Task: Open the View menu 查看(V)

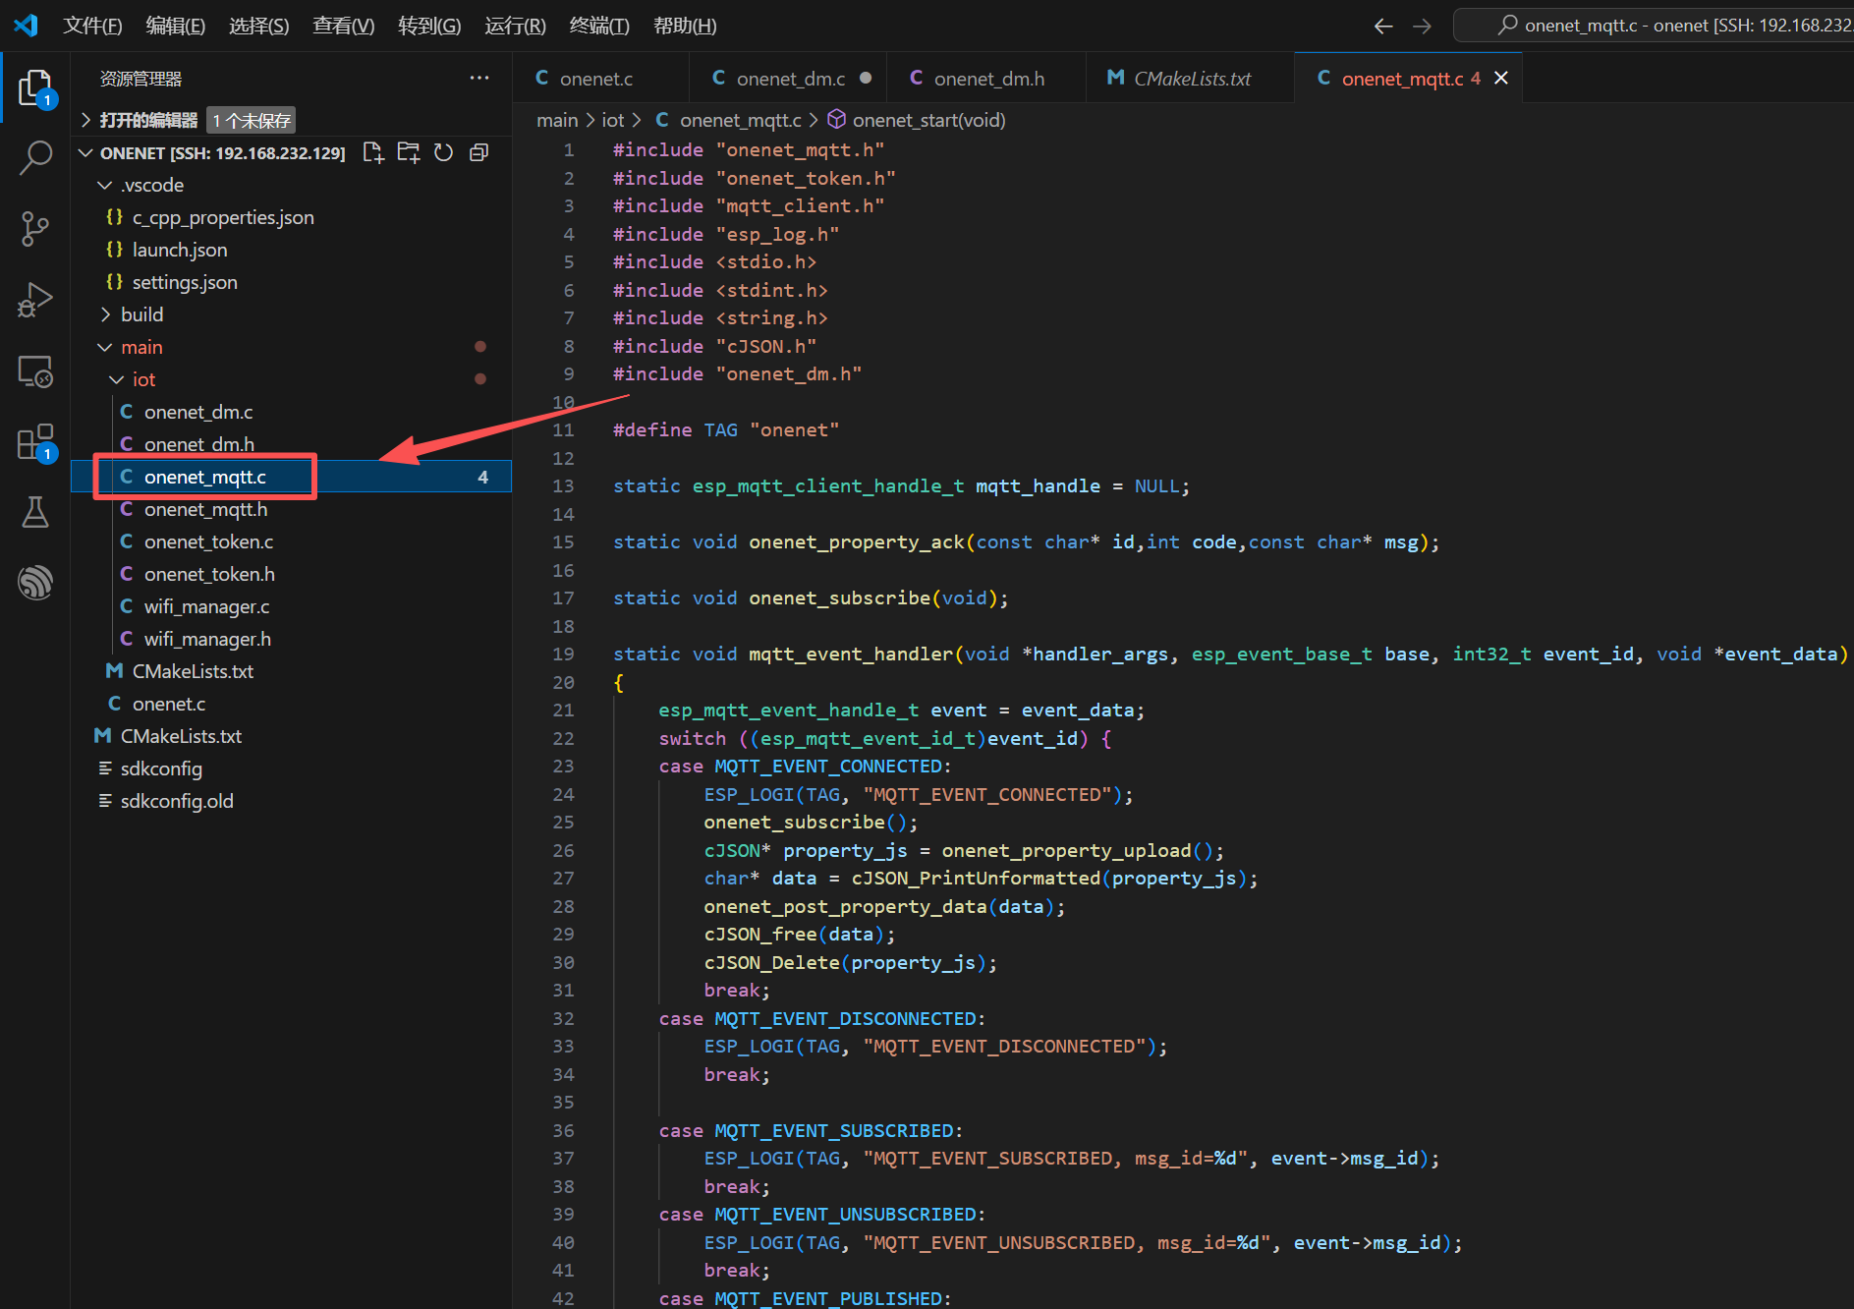Action: click(343, 26)
